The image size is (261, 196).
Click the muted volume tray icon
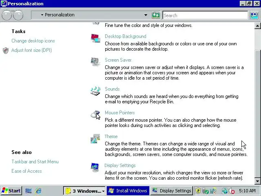pos(232,191)
